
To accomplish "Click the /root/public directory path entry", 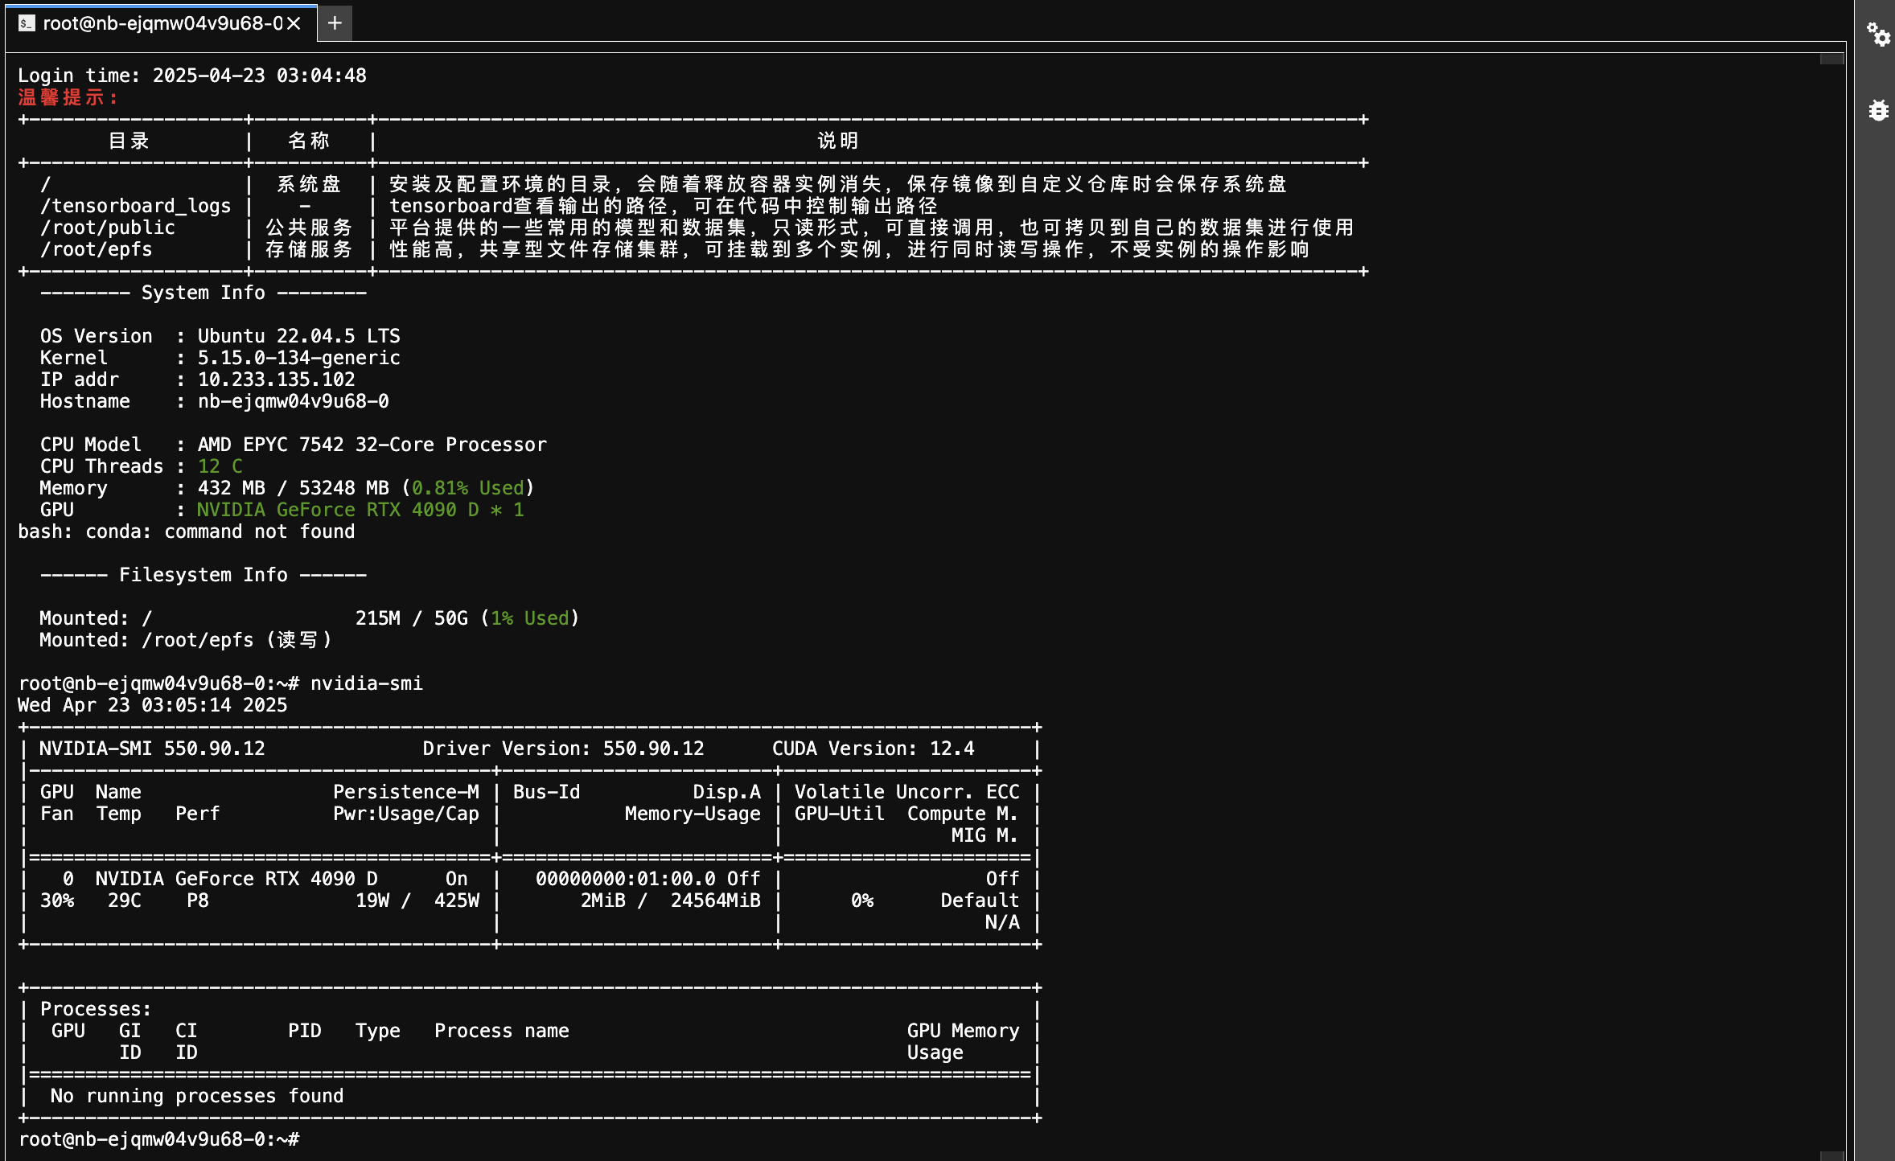I will 108,228.
